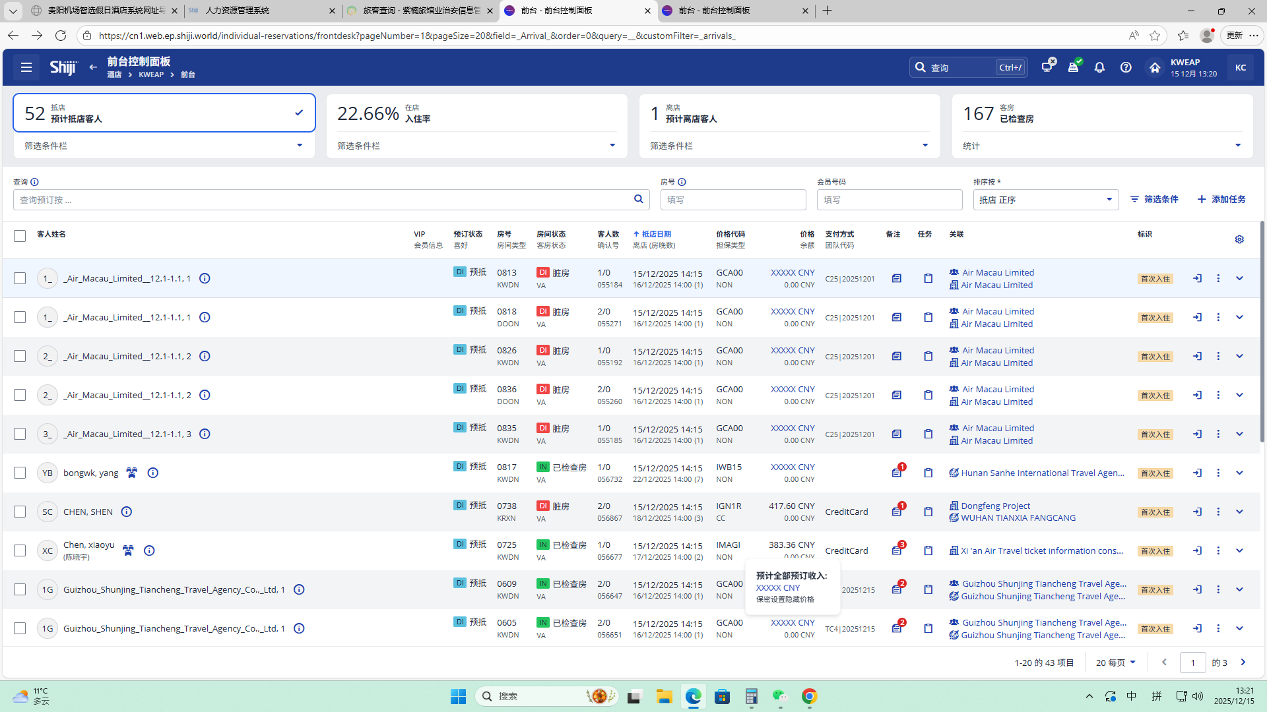
Task: Open table column settings gear
Action: [x=1239, y=239]
